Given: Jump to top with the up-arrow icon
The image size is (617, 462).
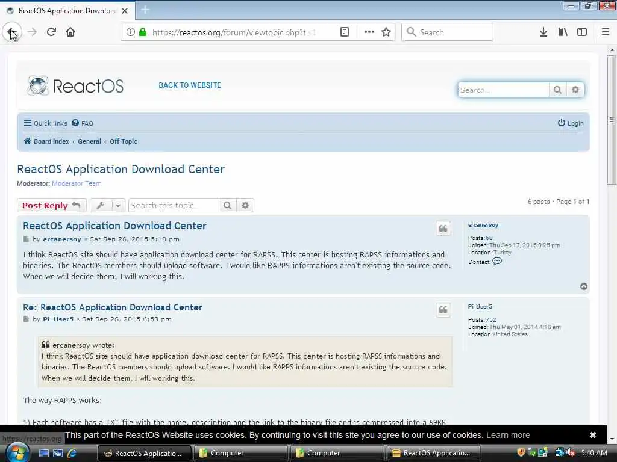Looking at the screenshot, I should pos(583,286).
